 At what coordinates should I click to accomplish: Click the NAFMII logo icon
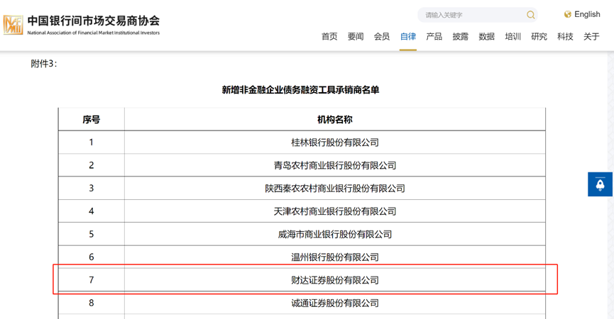pos(13,25)
